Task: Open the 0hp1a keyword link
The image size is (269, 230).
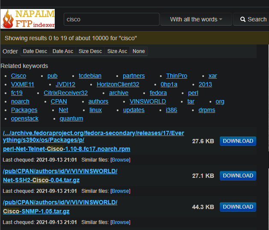Action: point(169,84)
